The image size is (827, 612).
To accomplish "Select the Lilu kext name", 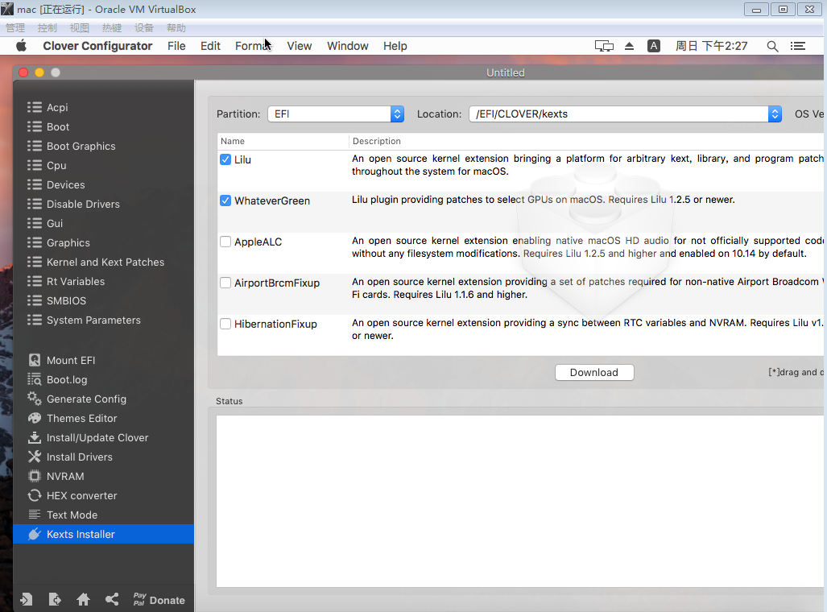I will click(x=242, y=160).
